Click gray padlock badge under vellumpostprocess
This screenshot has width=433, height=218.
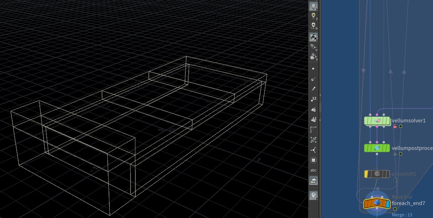point(395,154)
